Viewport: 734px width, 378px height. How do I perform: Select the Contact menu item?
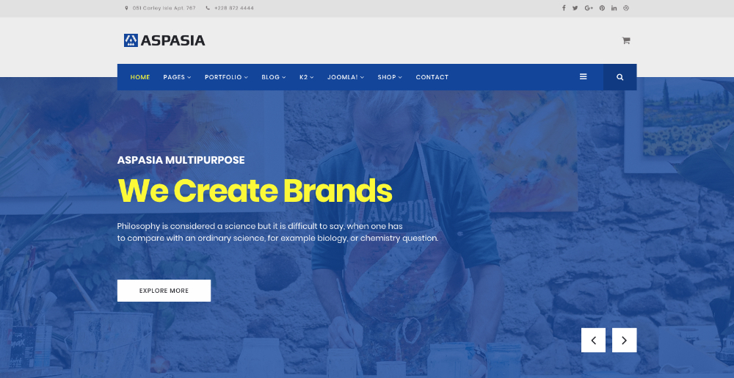click(432, 77)
